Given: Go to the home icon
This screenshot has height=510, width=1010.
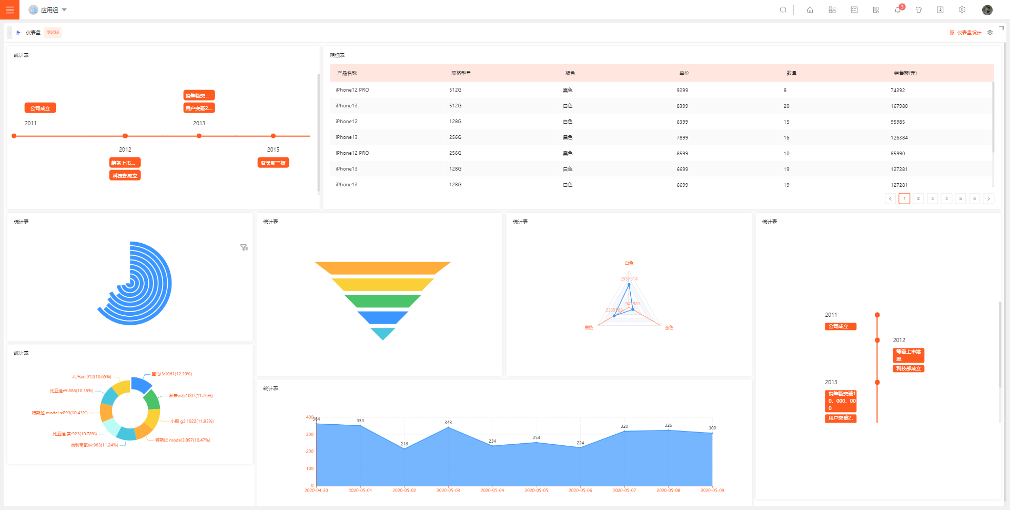Looking at the screenshot, I should click(810, 9).
